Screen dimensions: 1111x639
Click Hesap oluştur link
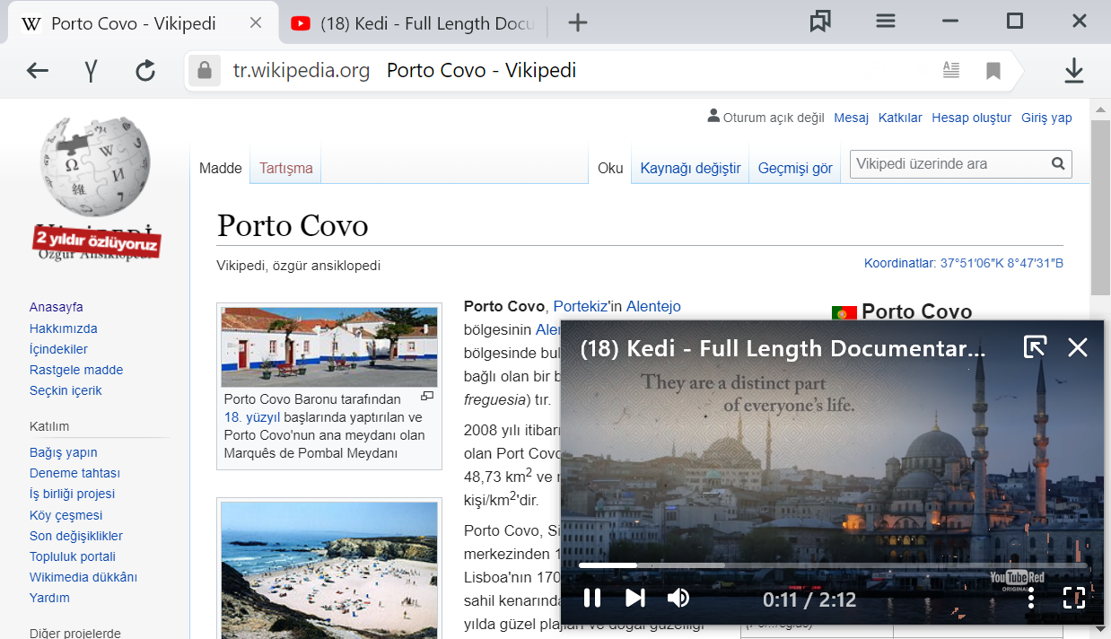coord(971,118)
